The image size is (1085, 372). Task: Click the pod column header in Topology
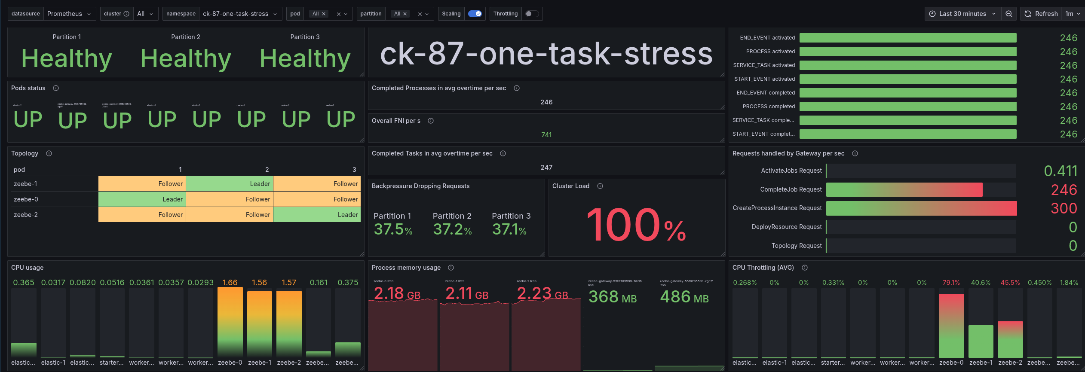[x=19, y=170]
